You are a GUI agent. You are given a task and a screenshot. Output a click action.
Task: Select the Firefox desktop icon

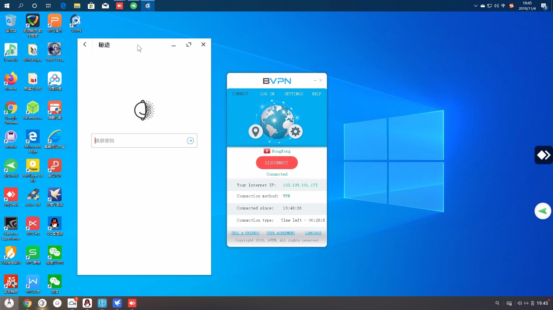pyautogui.click(x=11, y=81)
